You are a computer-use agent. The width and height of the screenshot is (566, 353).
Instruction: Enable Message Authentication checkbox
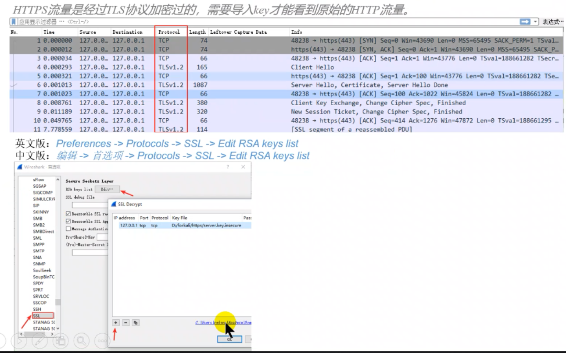[68, 229]
